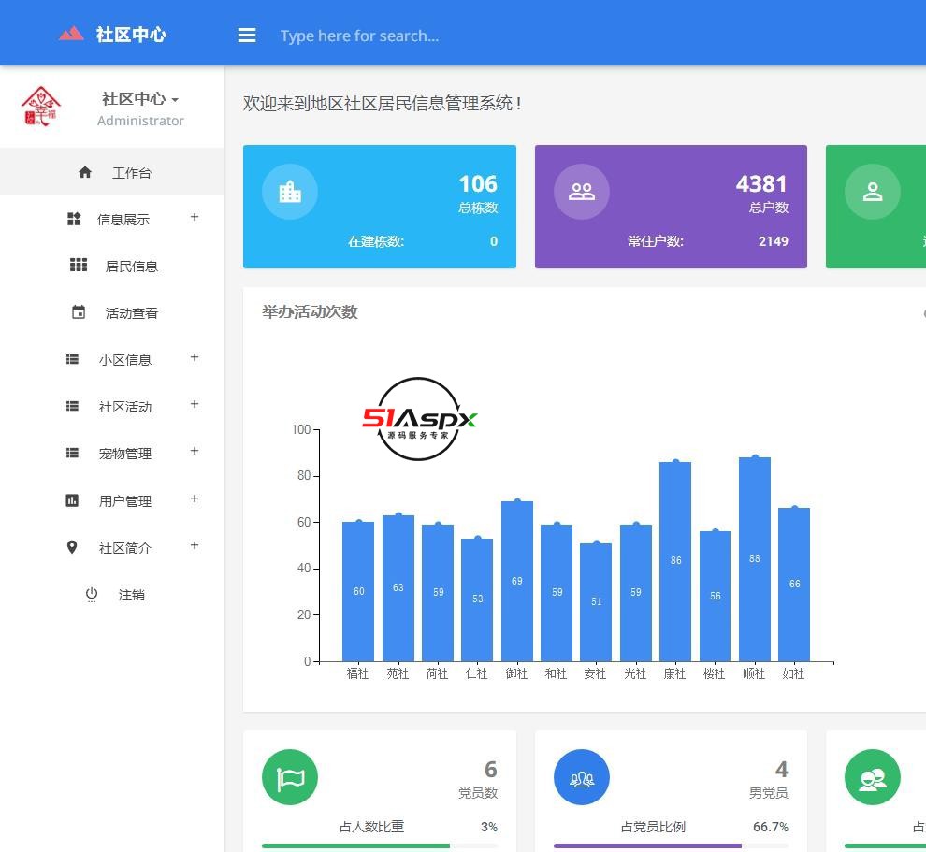
Task: Click the building icon on 总栋数 card
Action: click(290, 192)
